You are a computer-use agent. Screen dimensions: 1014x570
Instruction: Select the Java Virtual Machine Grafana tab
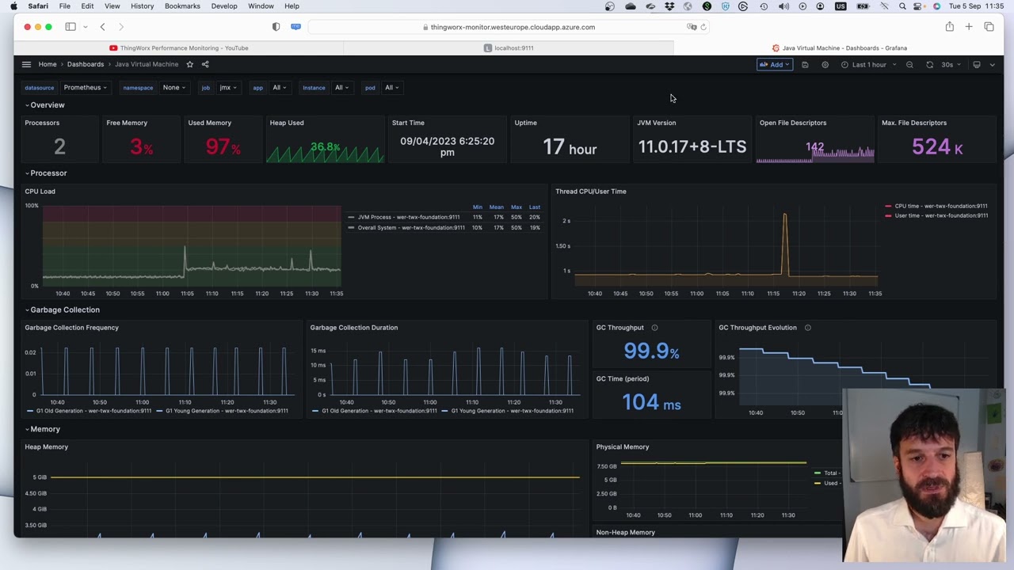coord(839,48)
